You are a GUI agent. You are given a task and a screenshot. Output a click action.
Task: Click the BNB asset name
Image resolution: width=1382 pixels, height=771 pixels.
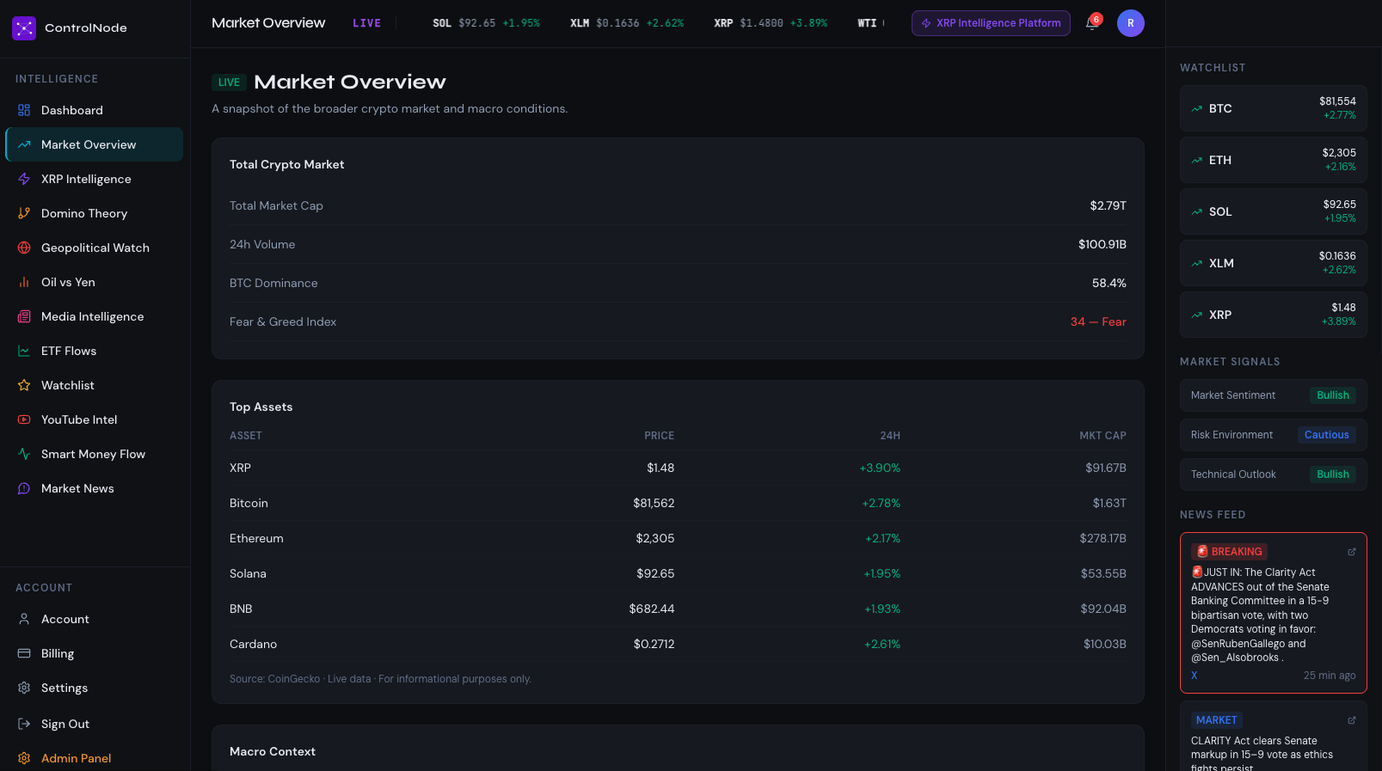point(241,609)
